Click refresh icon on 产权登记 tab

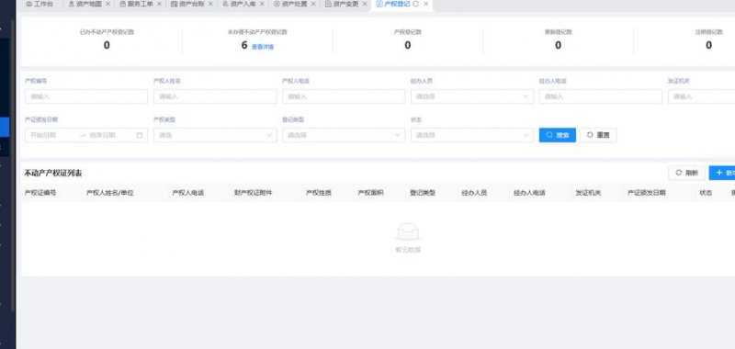[416, 4]
